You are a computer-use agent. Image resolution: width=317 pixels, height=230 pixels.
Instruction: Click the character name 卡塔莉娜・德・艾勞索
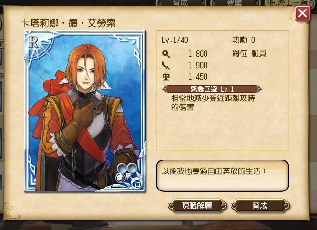tap(68, 23)
